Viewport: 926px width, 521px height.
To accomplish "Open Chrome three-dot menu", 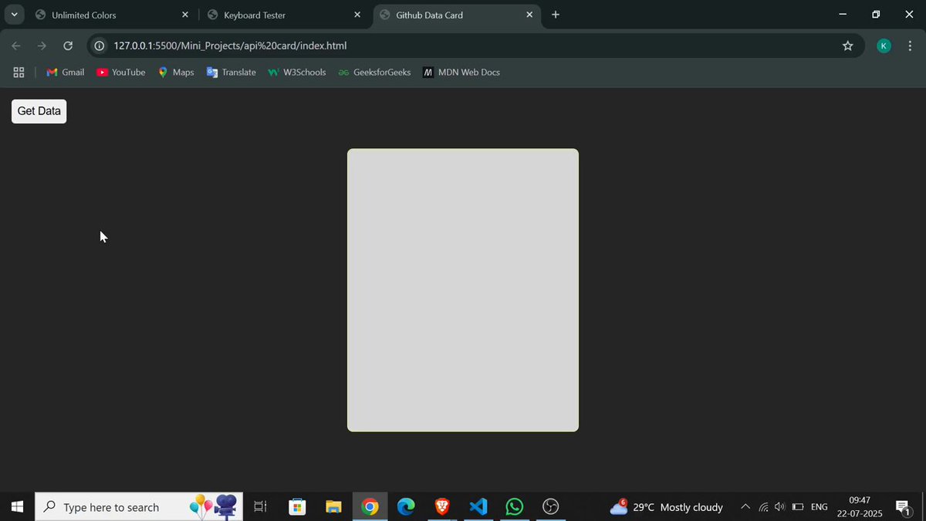I will 911,46.
